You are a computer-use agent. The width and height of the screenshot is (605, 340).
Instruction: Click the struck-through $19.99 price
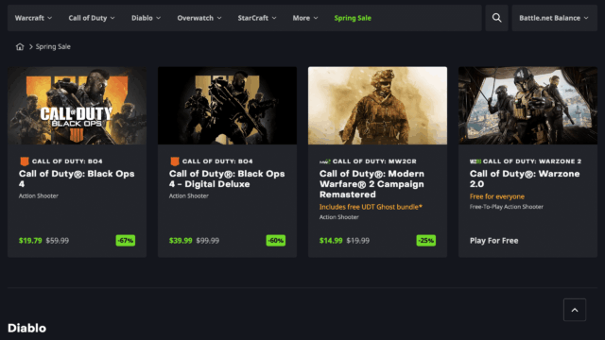(x=358, y=241)
